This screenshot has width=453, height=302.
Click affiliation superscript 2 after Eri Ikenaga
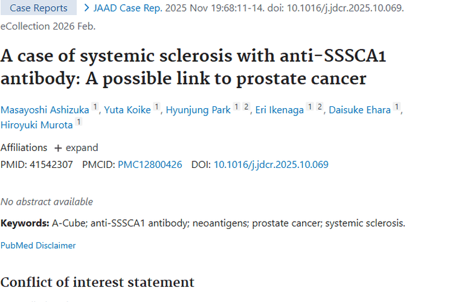319,108
